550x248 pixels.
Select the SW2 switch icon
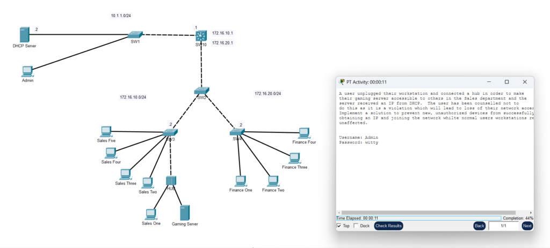[x=202, y=91]
